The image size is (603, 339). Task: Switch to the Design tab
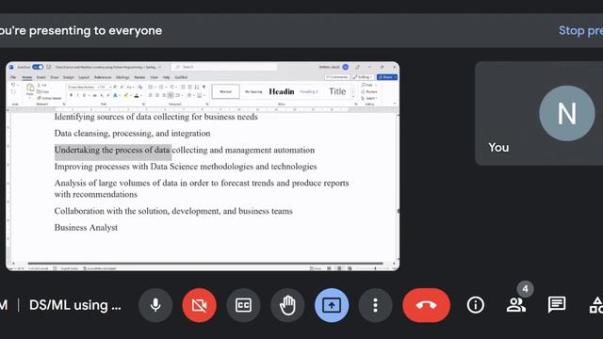pos(69,77)
